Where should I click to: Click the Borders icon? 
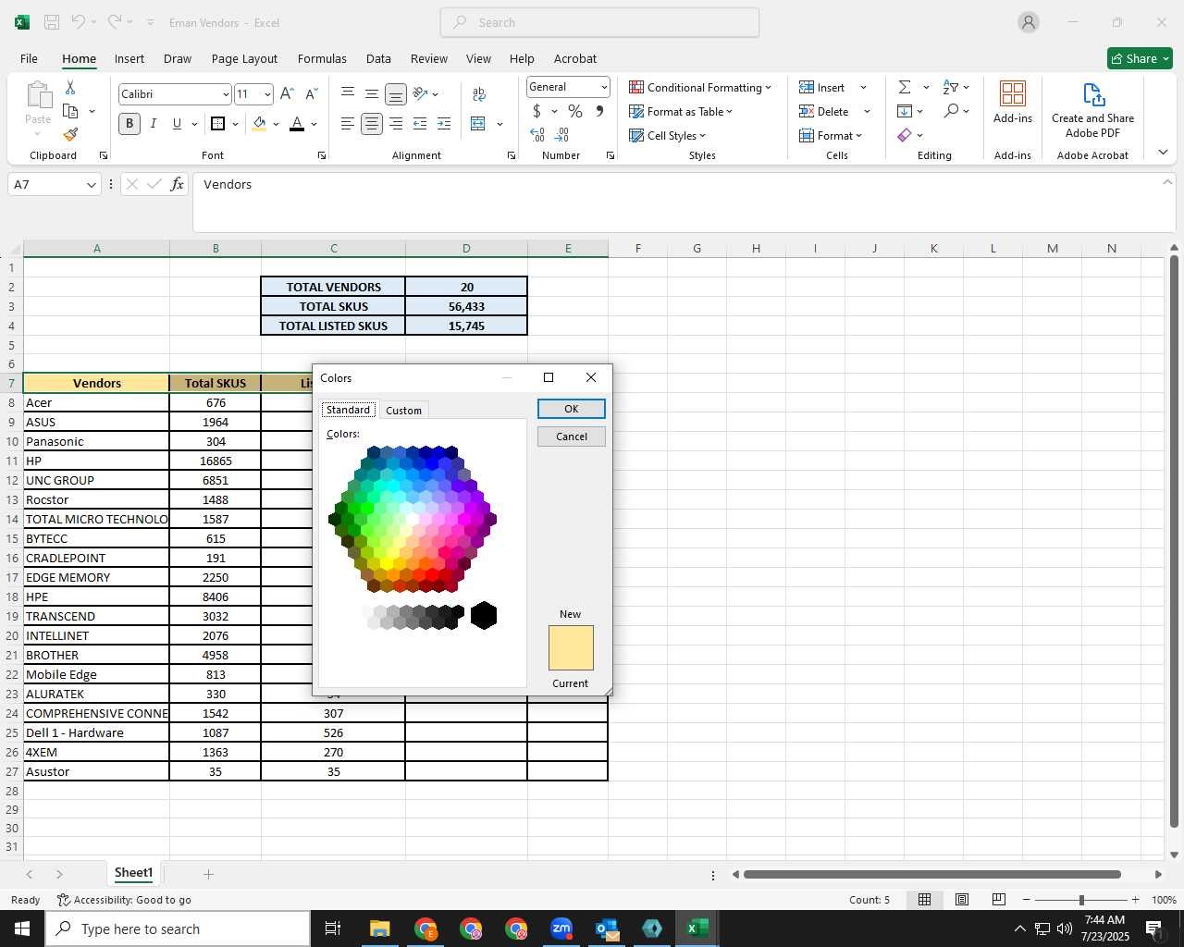[218, 124]
